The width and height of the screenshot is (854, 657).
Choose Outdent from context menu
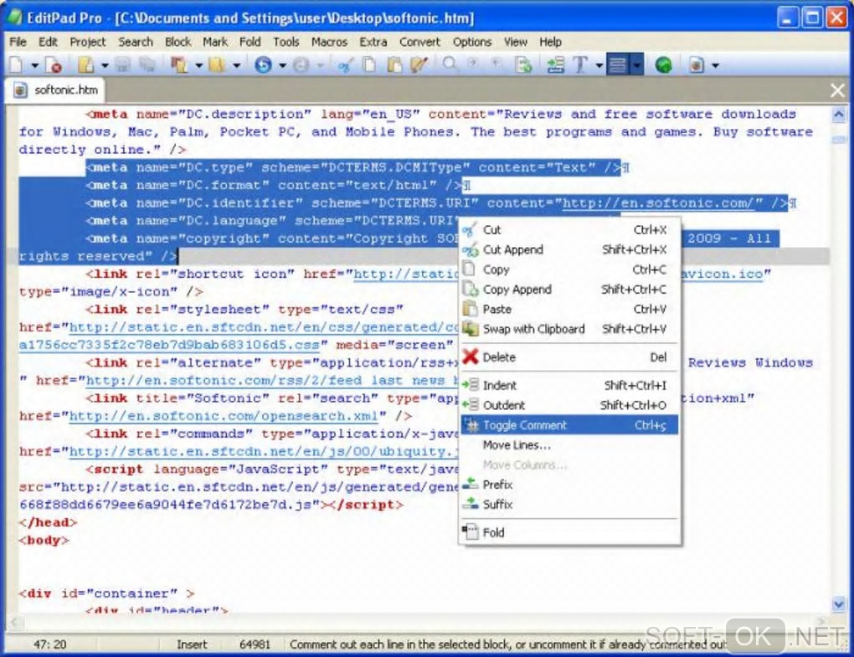click(x=569, y=405)
